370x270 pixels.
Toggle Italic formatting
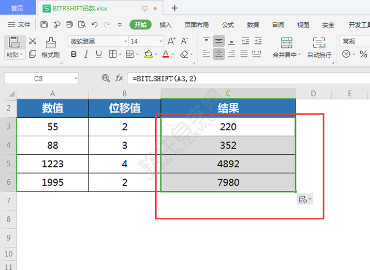tap(86, 54)
